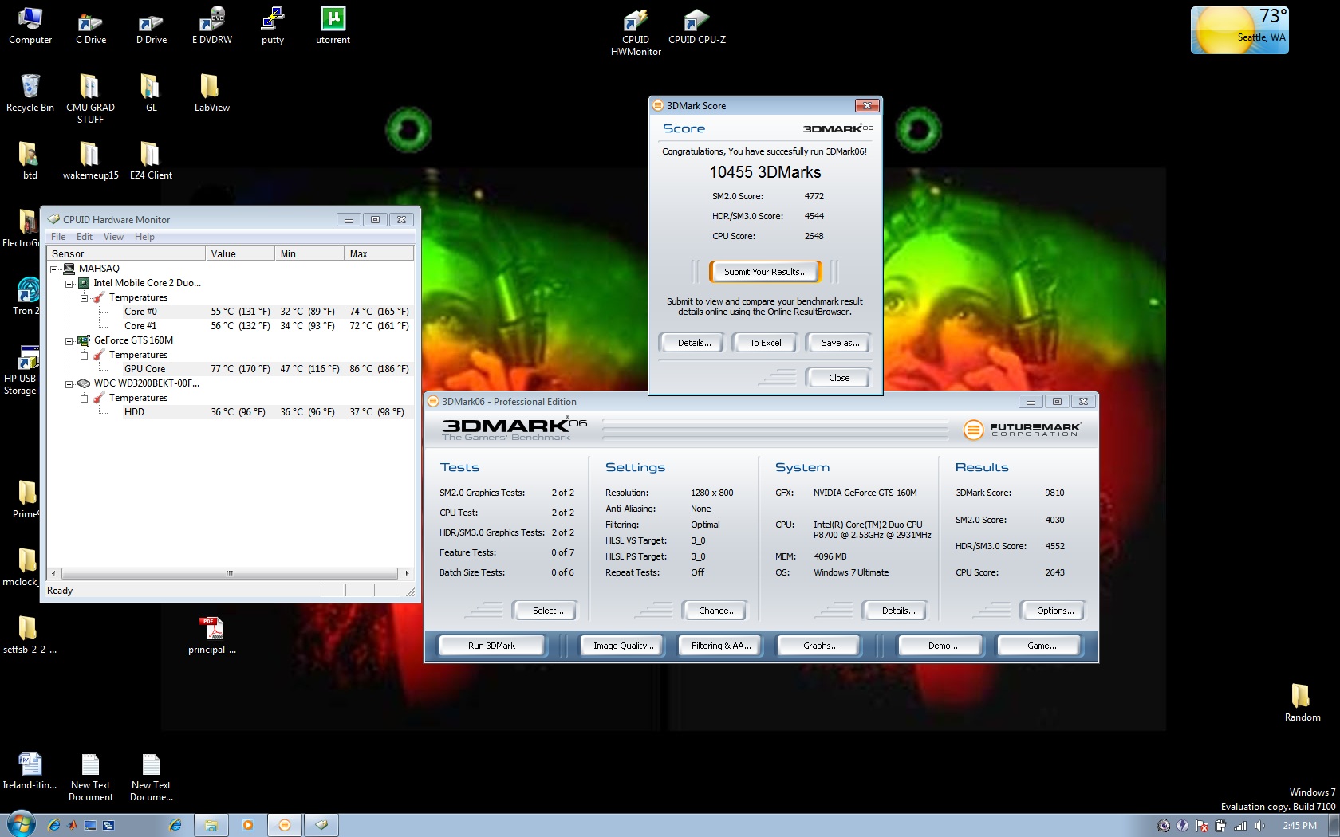The image size is (1340, 837).
Task: Collapse the Intel Mobile Core 2 Duo node
Action: point(69,284)
